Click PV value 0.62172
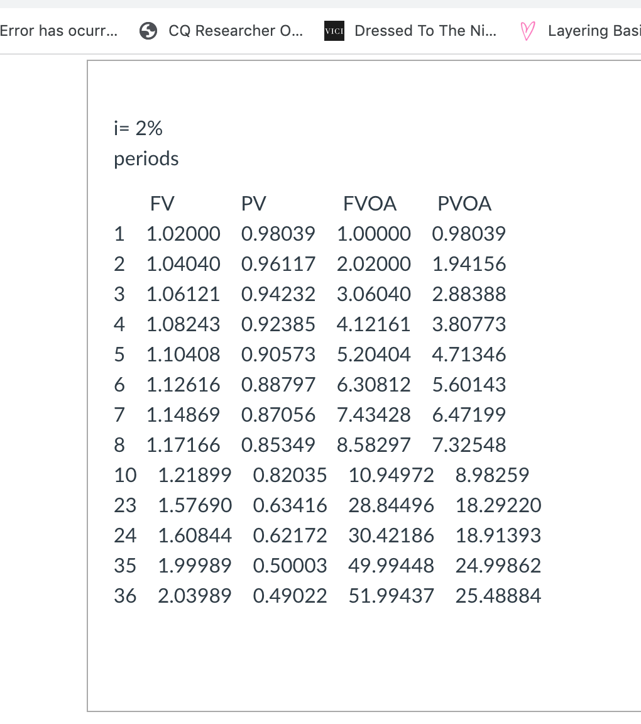 (x=290, y=535)
